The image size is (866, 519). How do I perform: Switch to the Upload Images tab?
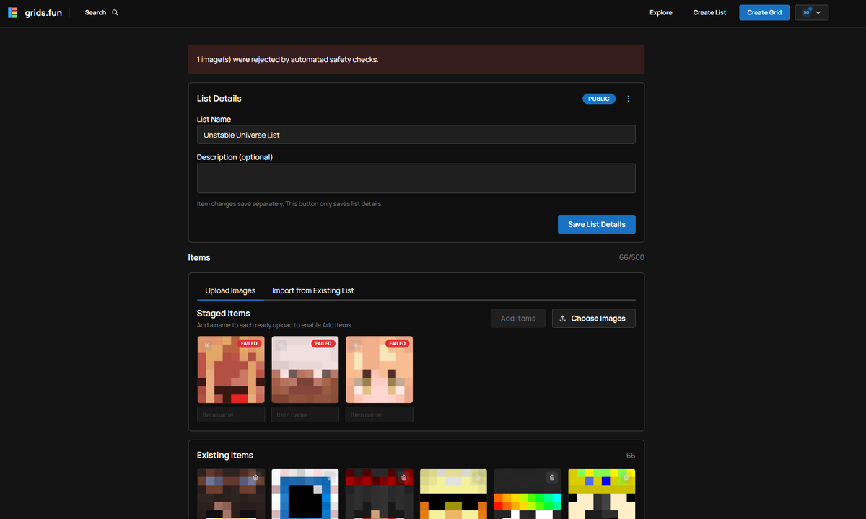pyautogui.click(x=230, y=290)
